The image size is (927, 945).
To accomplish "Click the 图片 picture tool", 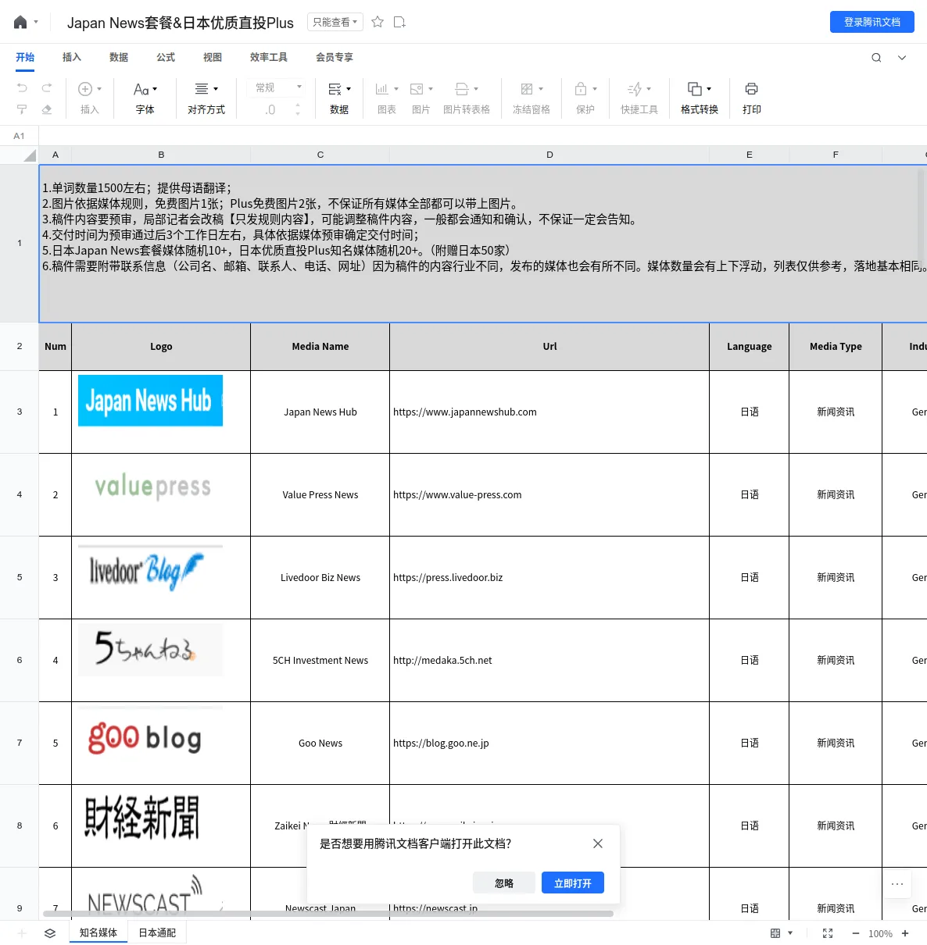I will point(421,98).
